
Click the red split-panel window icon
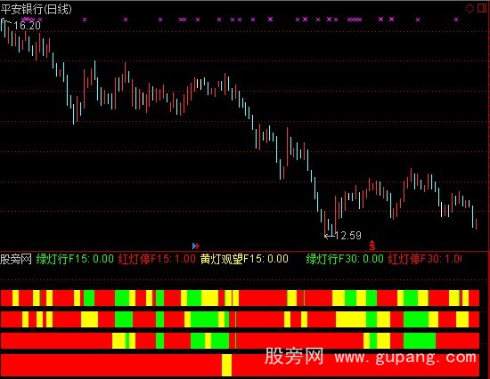coord(482,8)
